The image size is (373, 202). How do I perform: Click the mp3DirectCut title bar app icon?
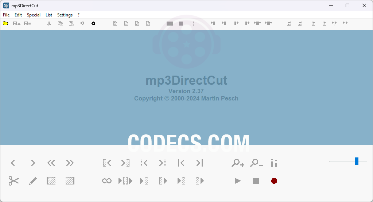[6, 5]
